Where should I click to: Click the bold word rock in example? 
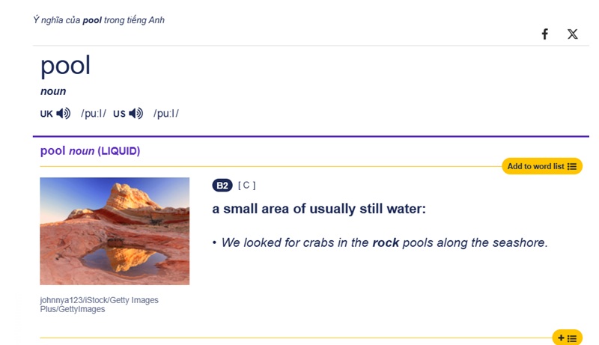(x=386, y=242)
